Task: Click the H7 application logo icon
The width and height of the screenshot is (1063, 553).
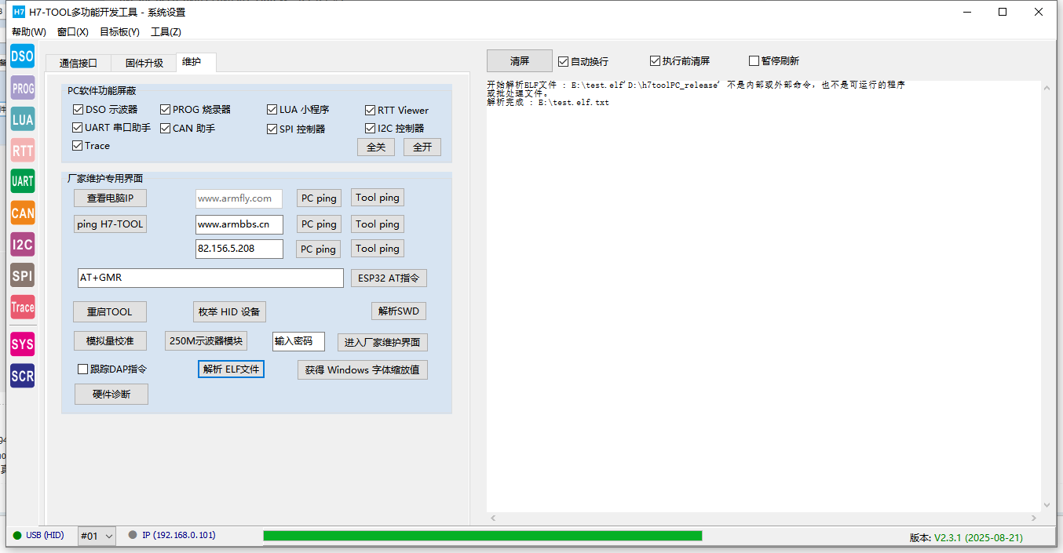Action: (x=20, y=12)
